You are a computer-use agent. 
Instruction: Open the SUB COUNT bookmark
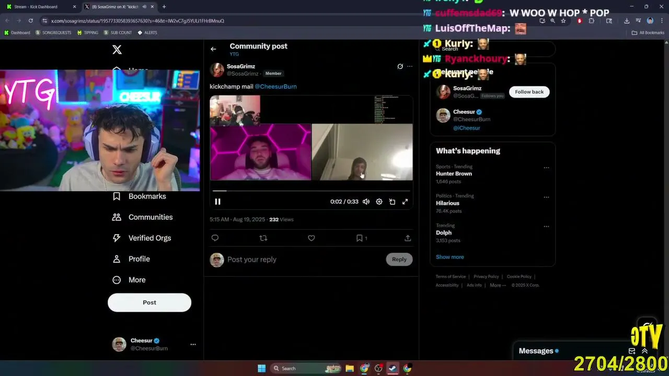(118, 33)
